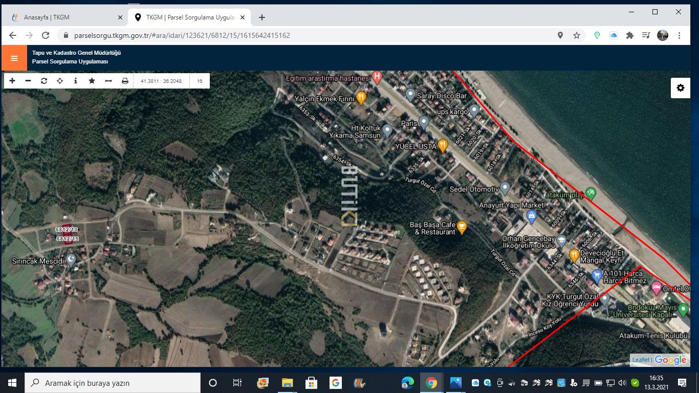Image resolution: width=699 pixels, height=393 pixels.
Task: Close the Anasayfa | TKGM tab
Action: tap(120, 17)
